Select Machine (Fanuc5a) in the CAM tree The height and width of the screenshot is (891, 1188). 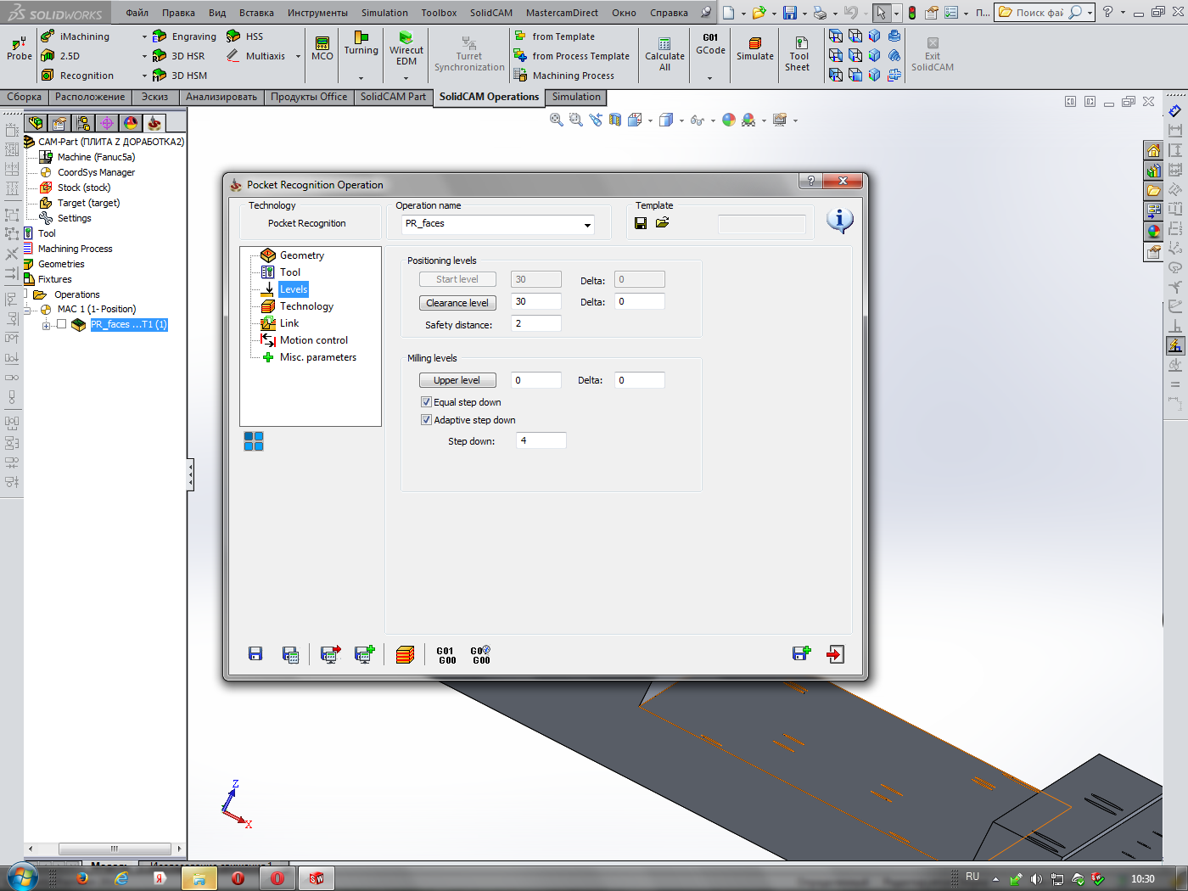click(96, 157)
